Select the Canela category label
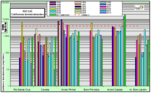 (45, 90)
